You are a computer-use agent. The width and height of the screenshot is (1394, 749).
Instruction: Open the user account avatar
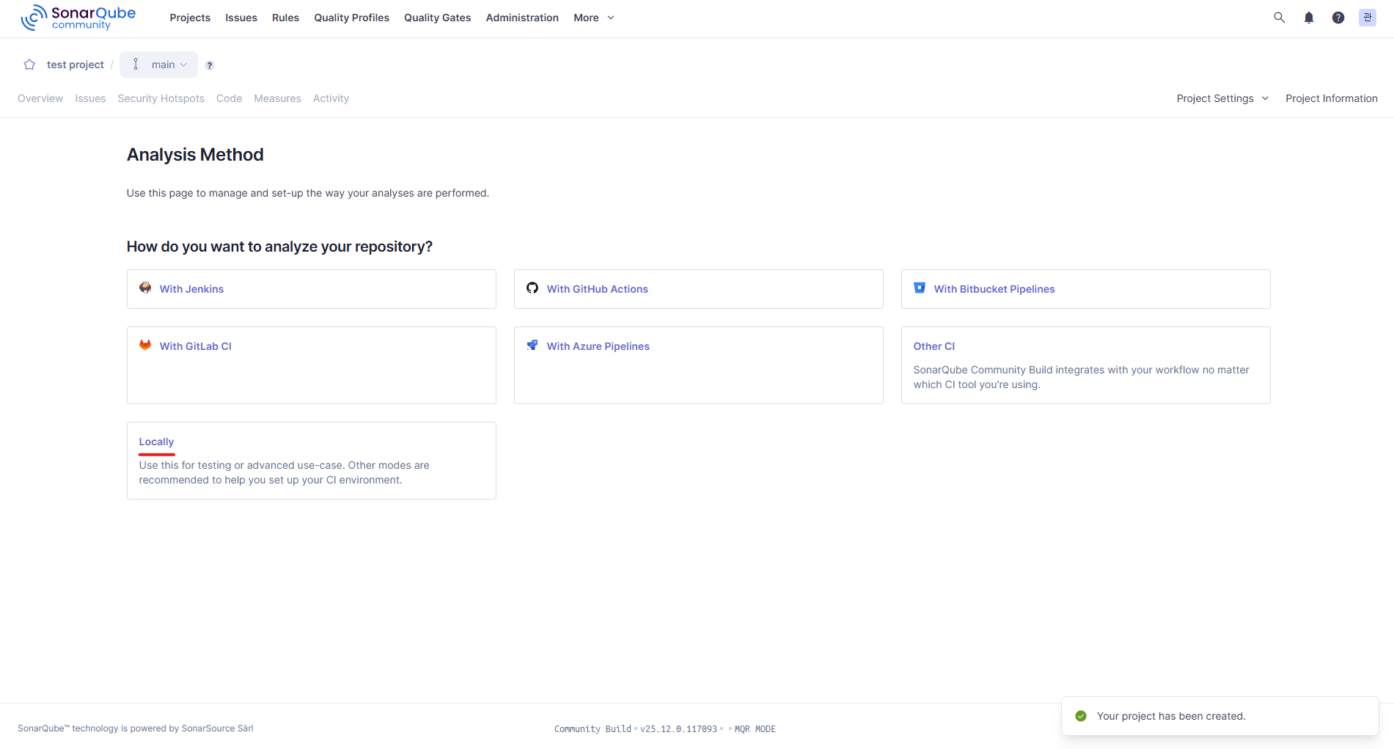point(1368,18)
